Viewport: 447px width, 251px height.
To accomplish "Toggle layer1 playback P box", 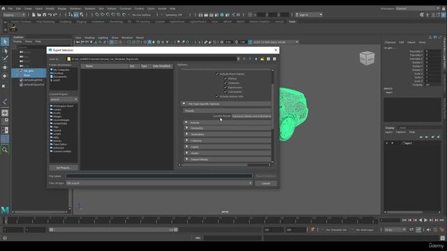I will [393, 143].
